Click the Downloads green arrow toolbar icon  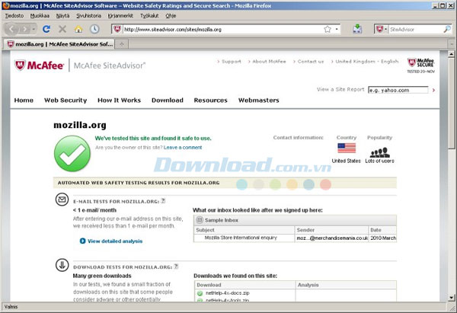click(x=357, y=29)
